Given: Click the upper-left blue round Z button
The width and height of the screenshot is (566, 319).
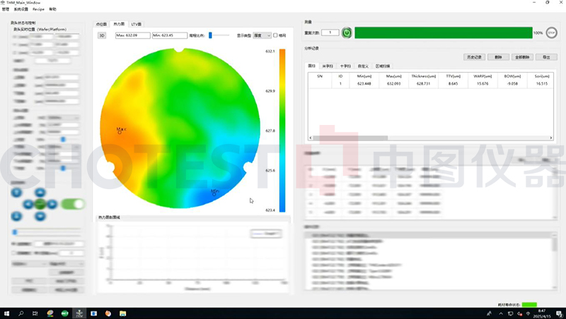Looking at the screenshot, I should (x=16, y=193).
